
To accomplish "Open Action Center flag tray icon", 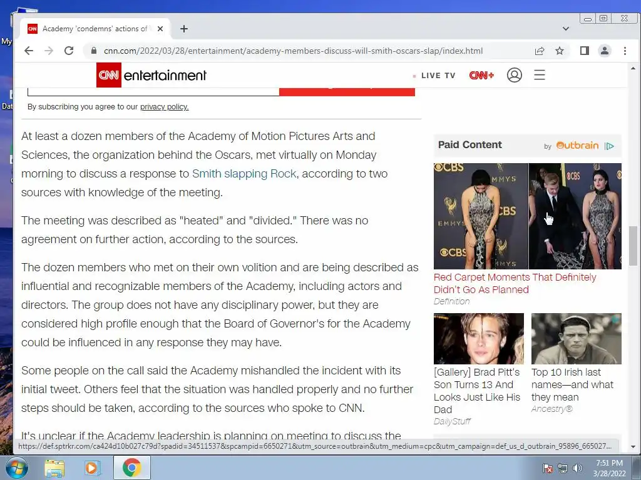I will pos(547,468).
